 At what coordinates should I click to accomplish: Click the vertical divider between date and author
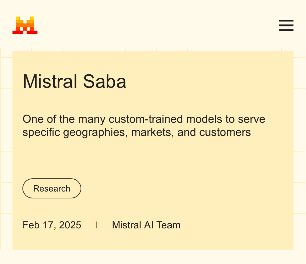pos(97,225)
